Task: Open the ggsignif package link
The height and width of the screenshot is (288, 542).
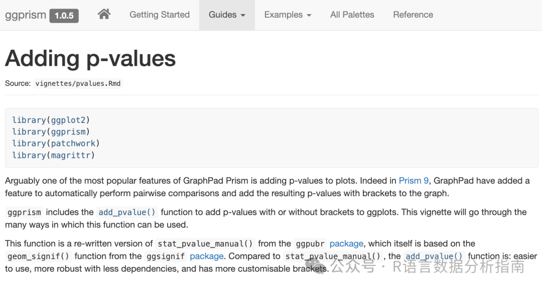Action: tap(206, 256)
